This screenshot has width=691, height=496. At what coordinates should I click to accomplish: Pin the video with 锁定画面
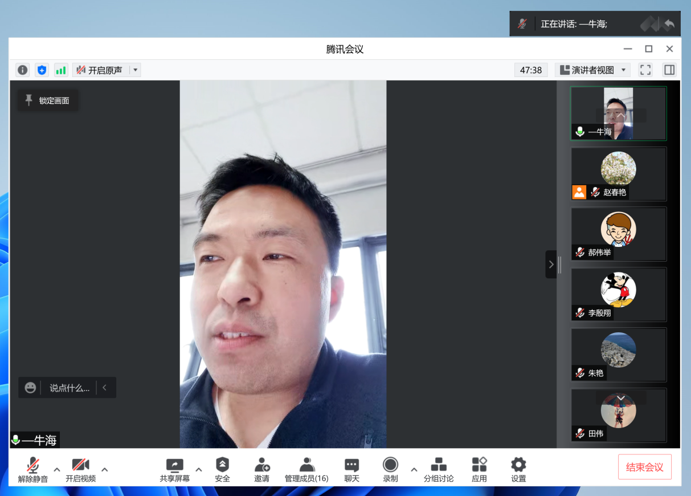pos(48,101)
